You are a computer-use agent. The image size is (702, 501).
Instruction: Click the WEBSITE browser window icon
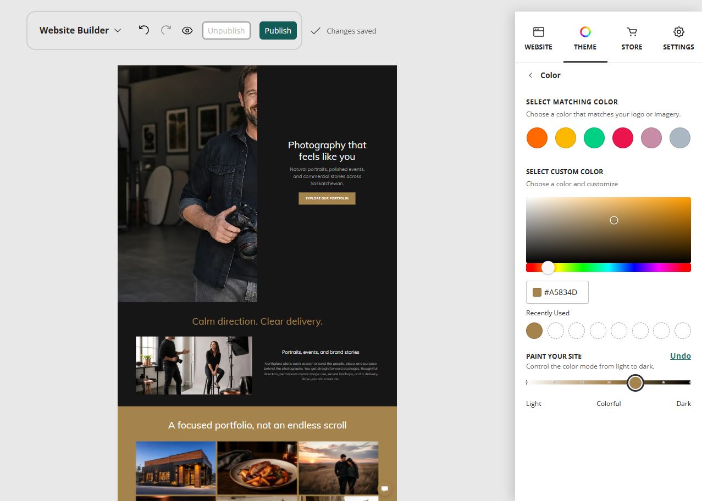pyautogui.click(x=539, y=32)
